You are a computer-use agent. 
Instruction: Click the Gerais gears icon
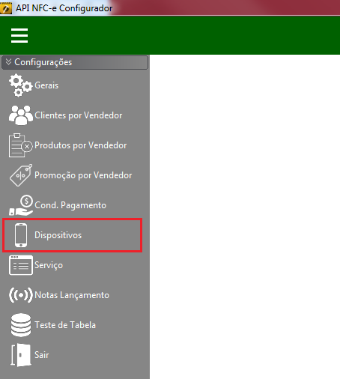[21, 85]
